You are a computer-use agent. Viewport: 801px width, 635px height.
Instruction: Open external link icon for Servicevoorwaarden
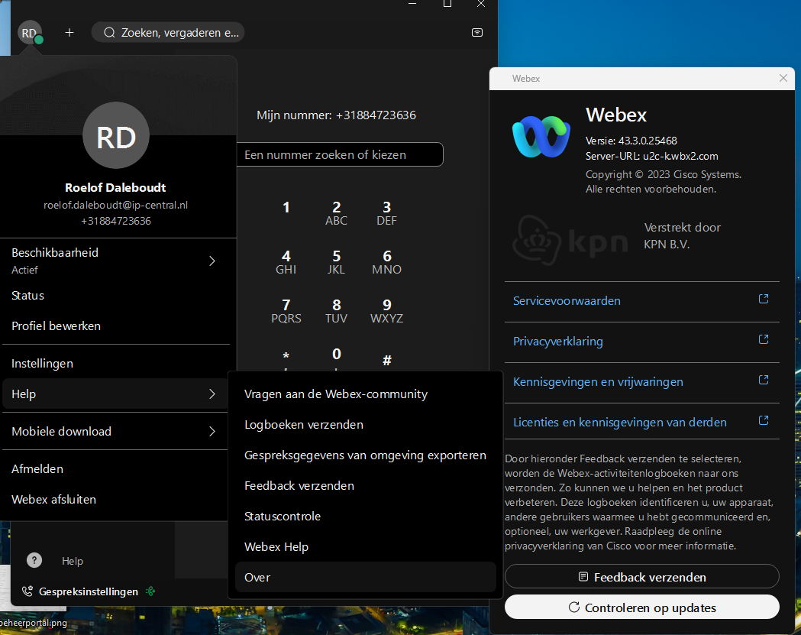[764, 299]
